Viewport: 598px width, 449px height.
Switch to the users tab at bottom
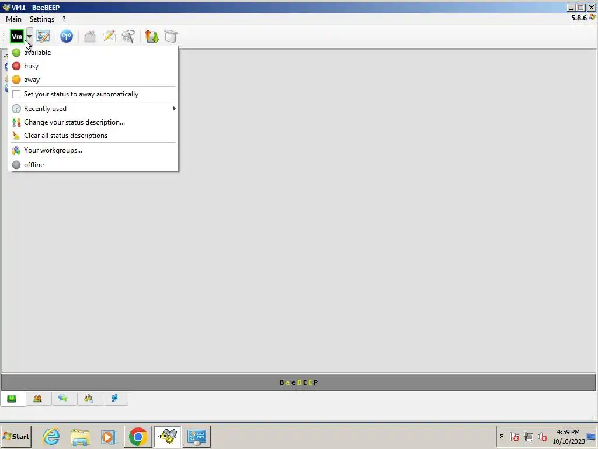coord(37,399)
